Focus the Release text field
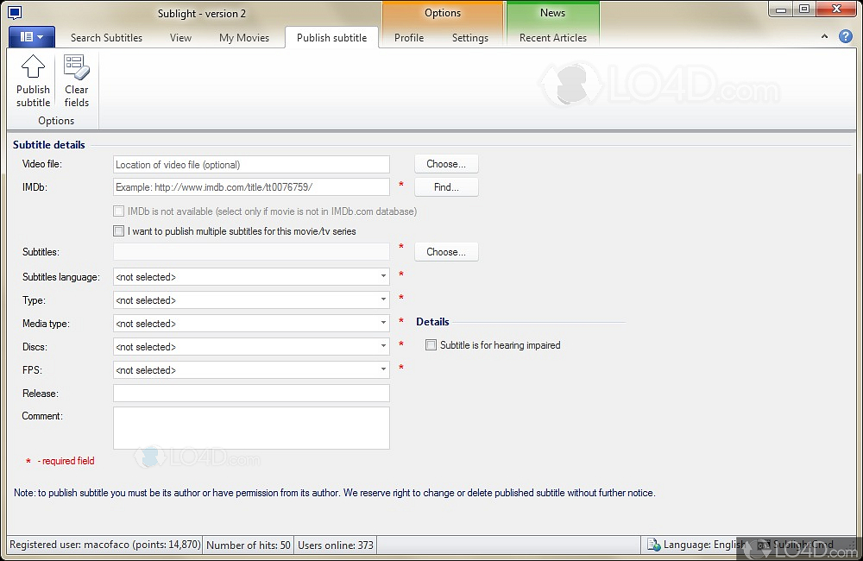The image size is (863, 561). (x=251, y=394)
